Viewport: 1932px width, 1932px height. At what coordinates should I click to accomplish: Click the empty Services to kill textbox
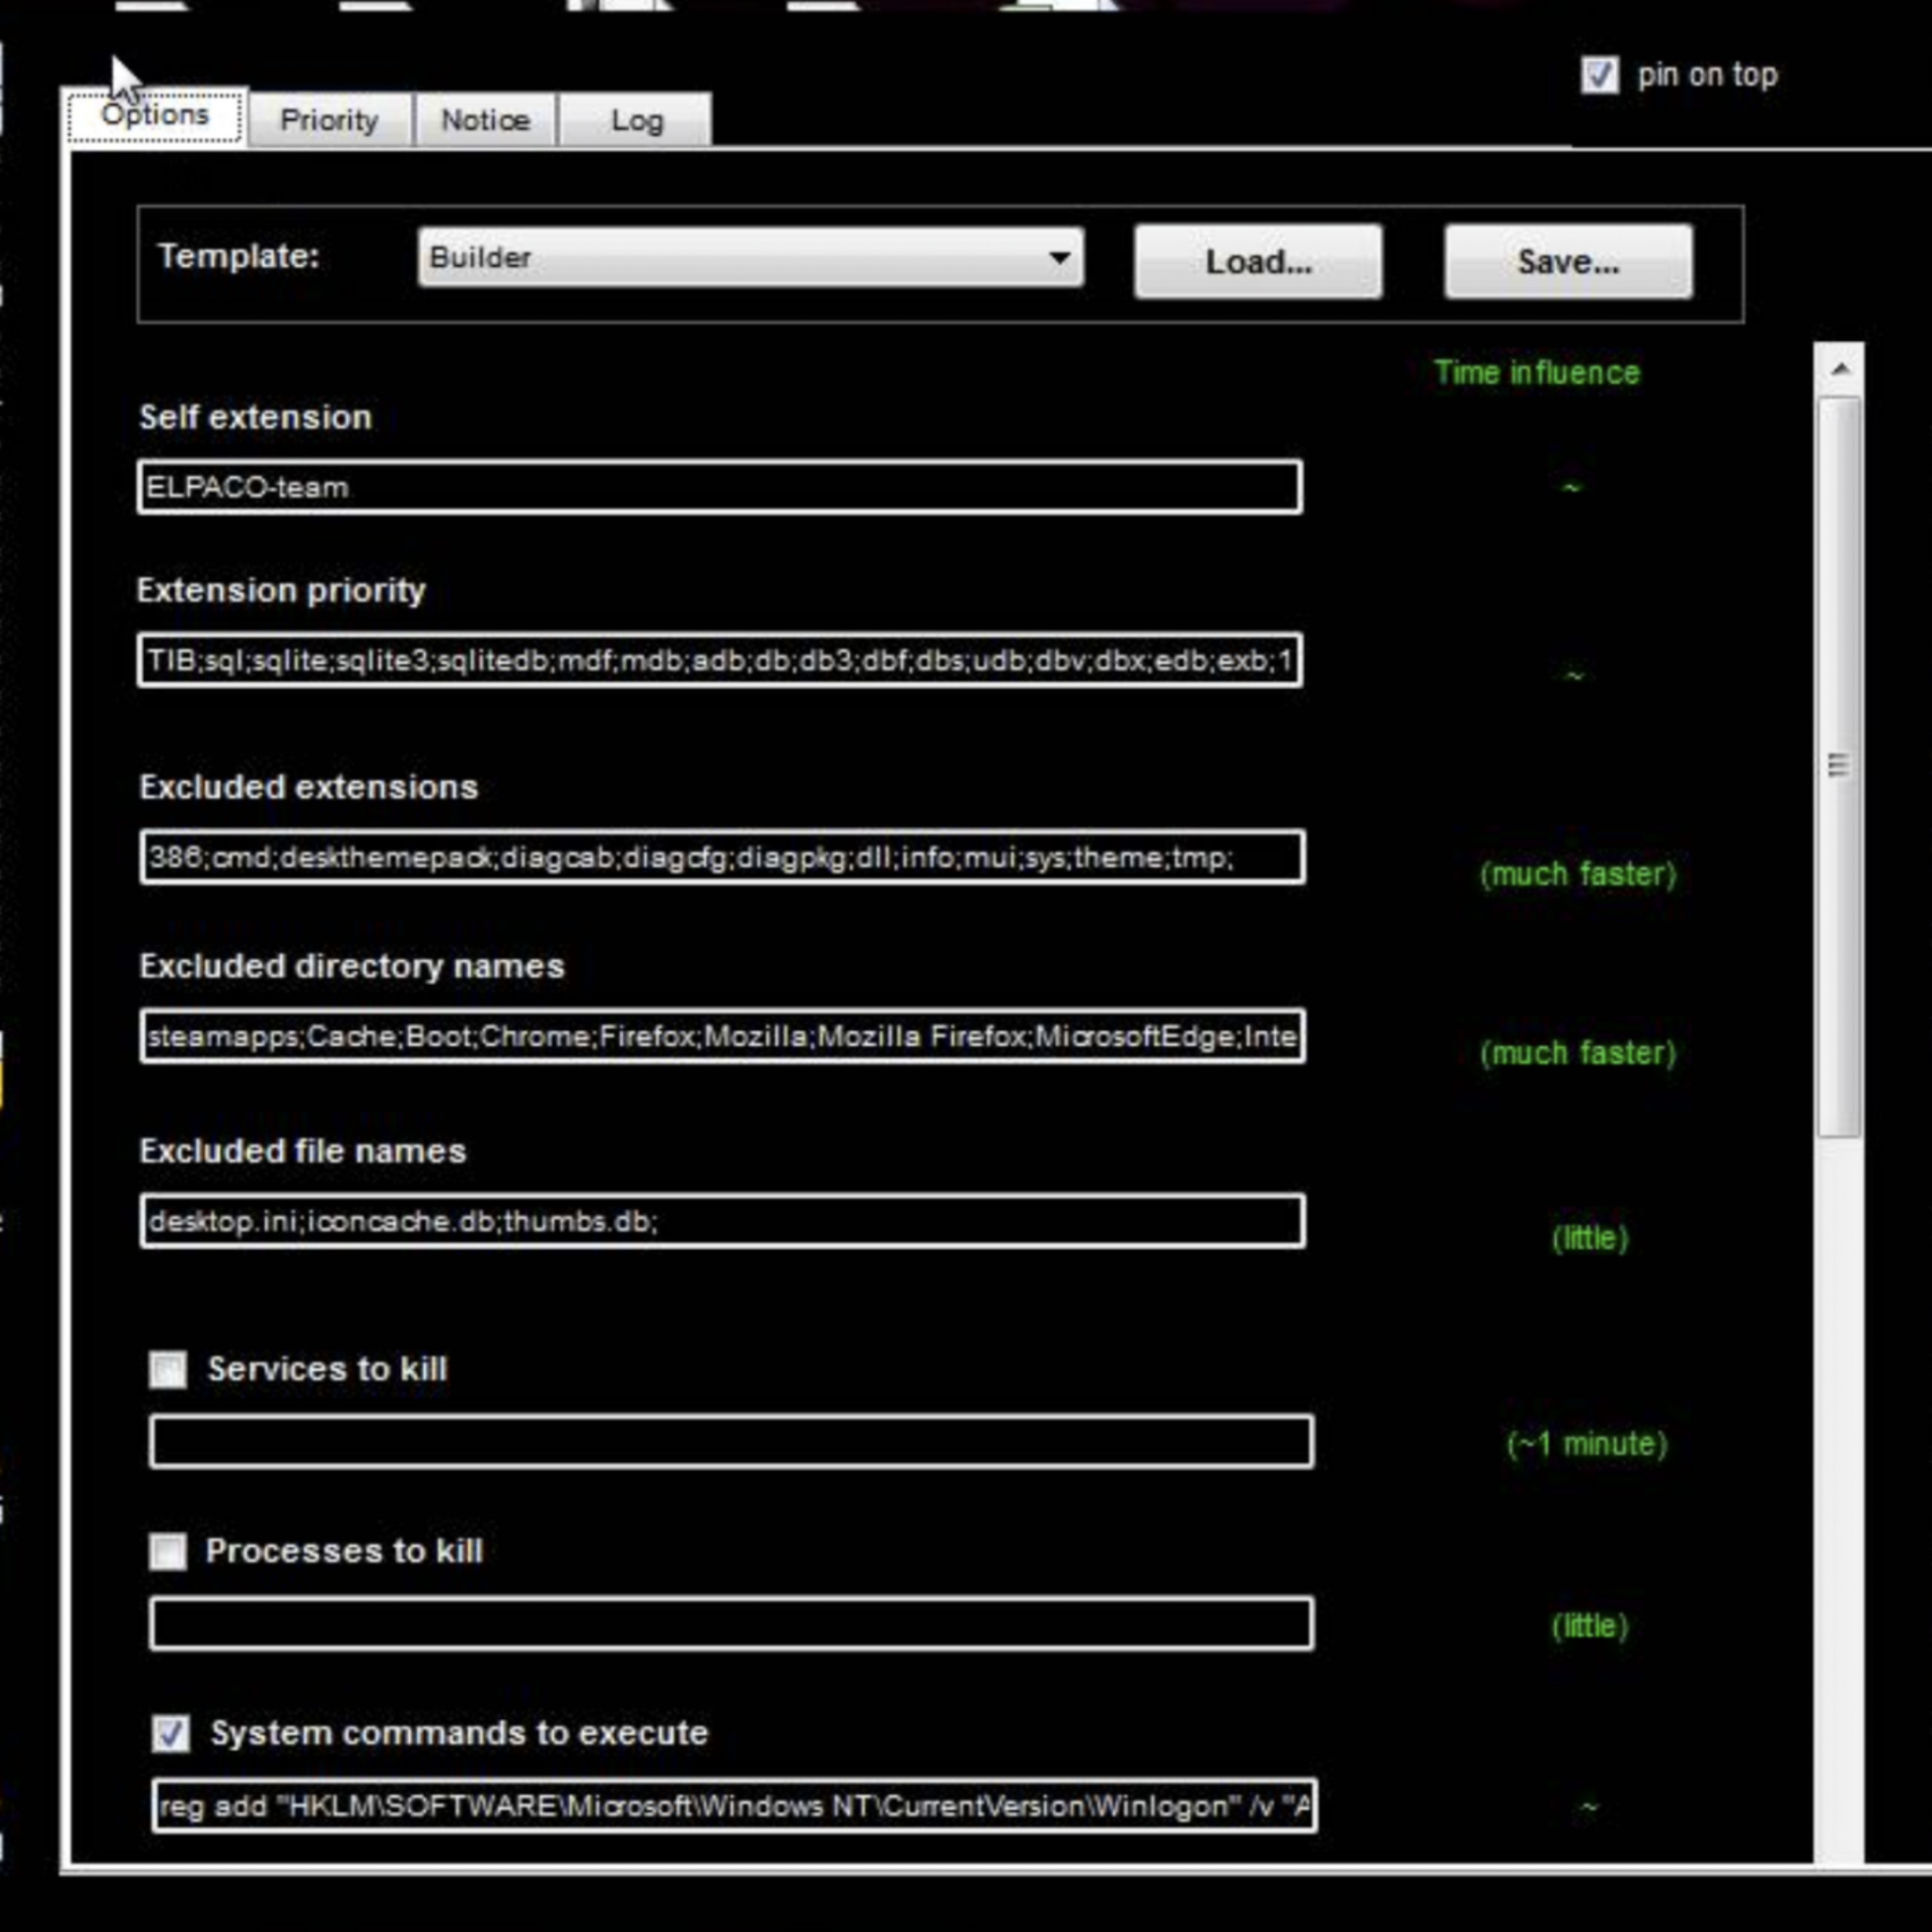point(731,1442)
